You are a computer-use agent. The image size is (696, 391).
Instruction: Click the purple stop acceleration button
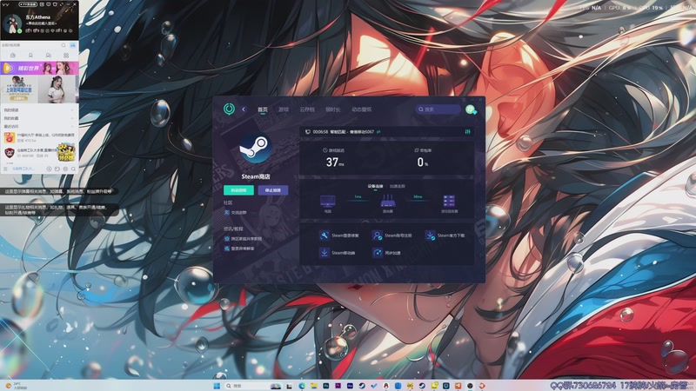pyautogui.click(x=273, y=190)
